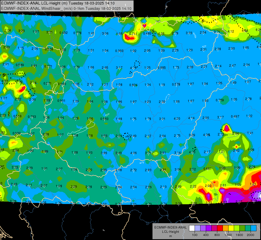Select the map value 0.711
This screenshot has height=240, width=261.
pos(133,34)
